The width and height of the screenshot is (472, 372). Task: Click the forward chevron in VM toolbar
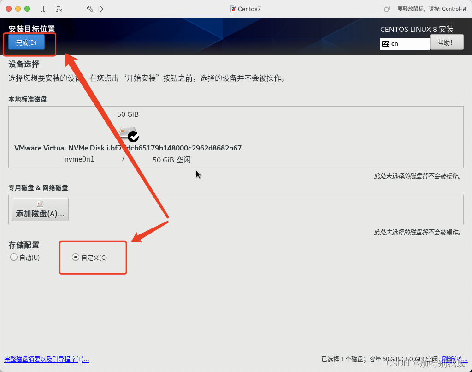[x=101, y=9]
